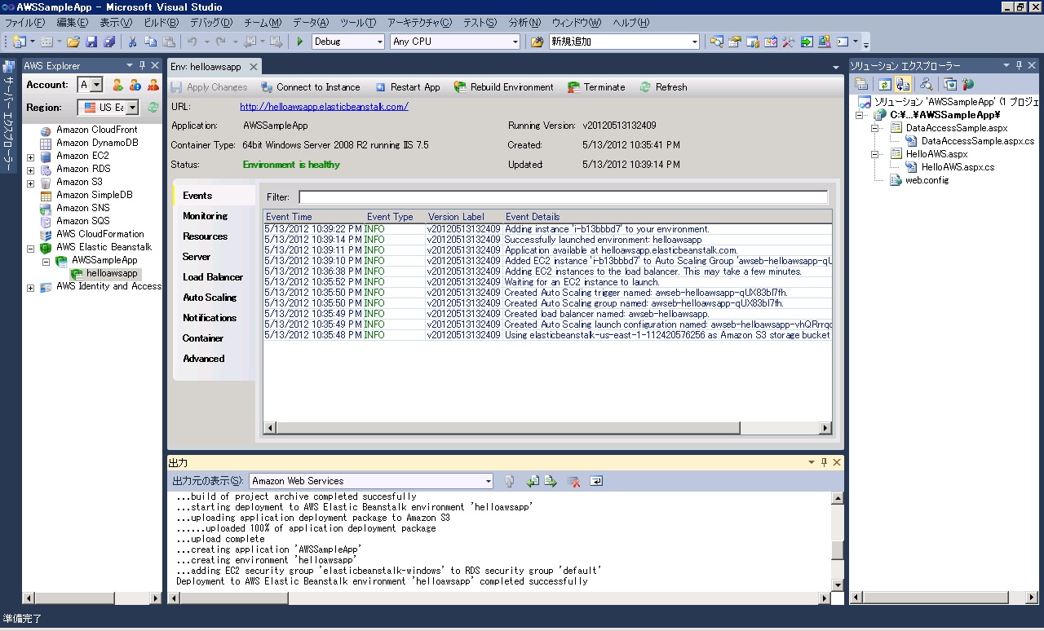This screenshot has height=631, width=1044.
Task: Open the Debug configuration dropdown
Action: tap(378, 42)
